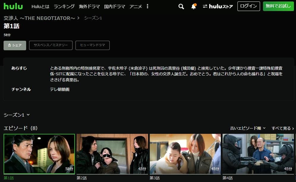Click the 第1話 label under thumbnail
Screen dimensions: 296x182
pos(9,178)
